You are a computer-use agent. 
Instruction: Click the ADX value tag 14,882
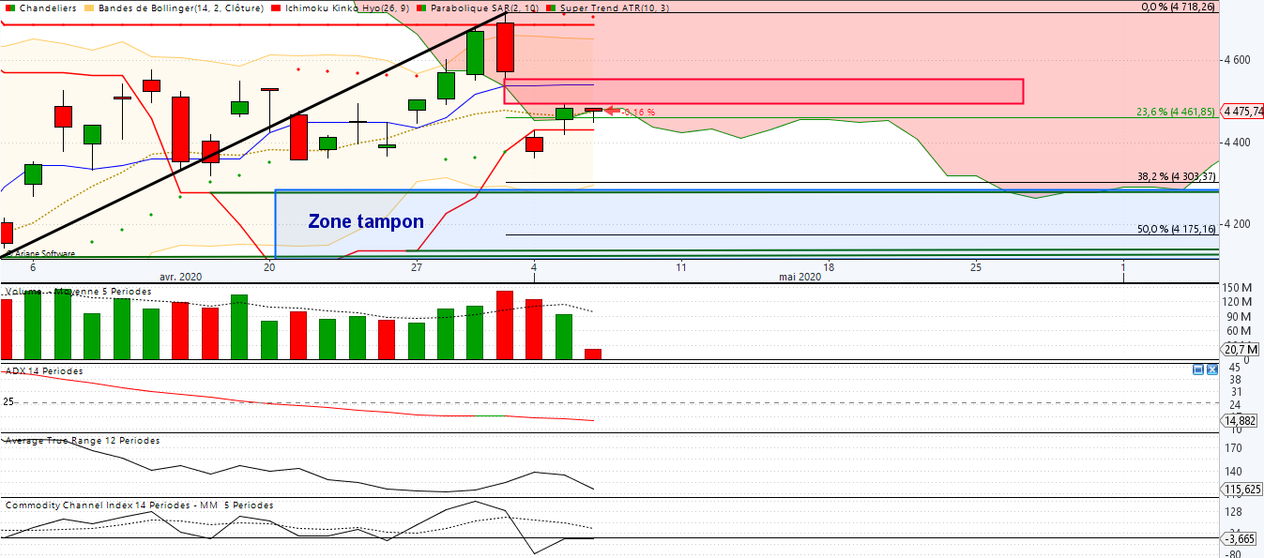pyautogui.click(x=1241, y=420)
